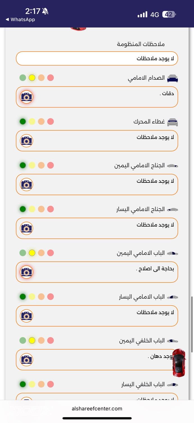The height and width of the screenshot is (423, 194).
Task: Select green status for الصدام الامامي
Action: click(23, 78)
